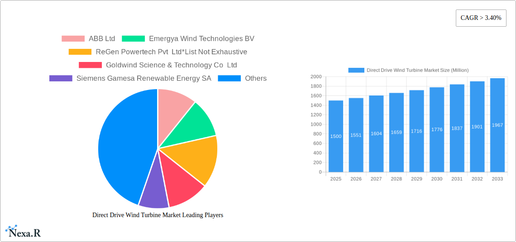Toggle Emergya Wind Technologies BV legend entry
This screenshot has height=242, width=516.
click(201, 39)
